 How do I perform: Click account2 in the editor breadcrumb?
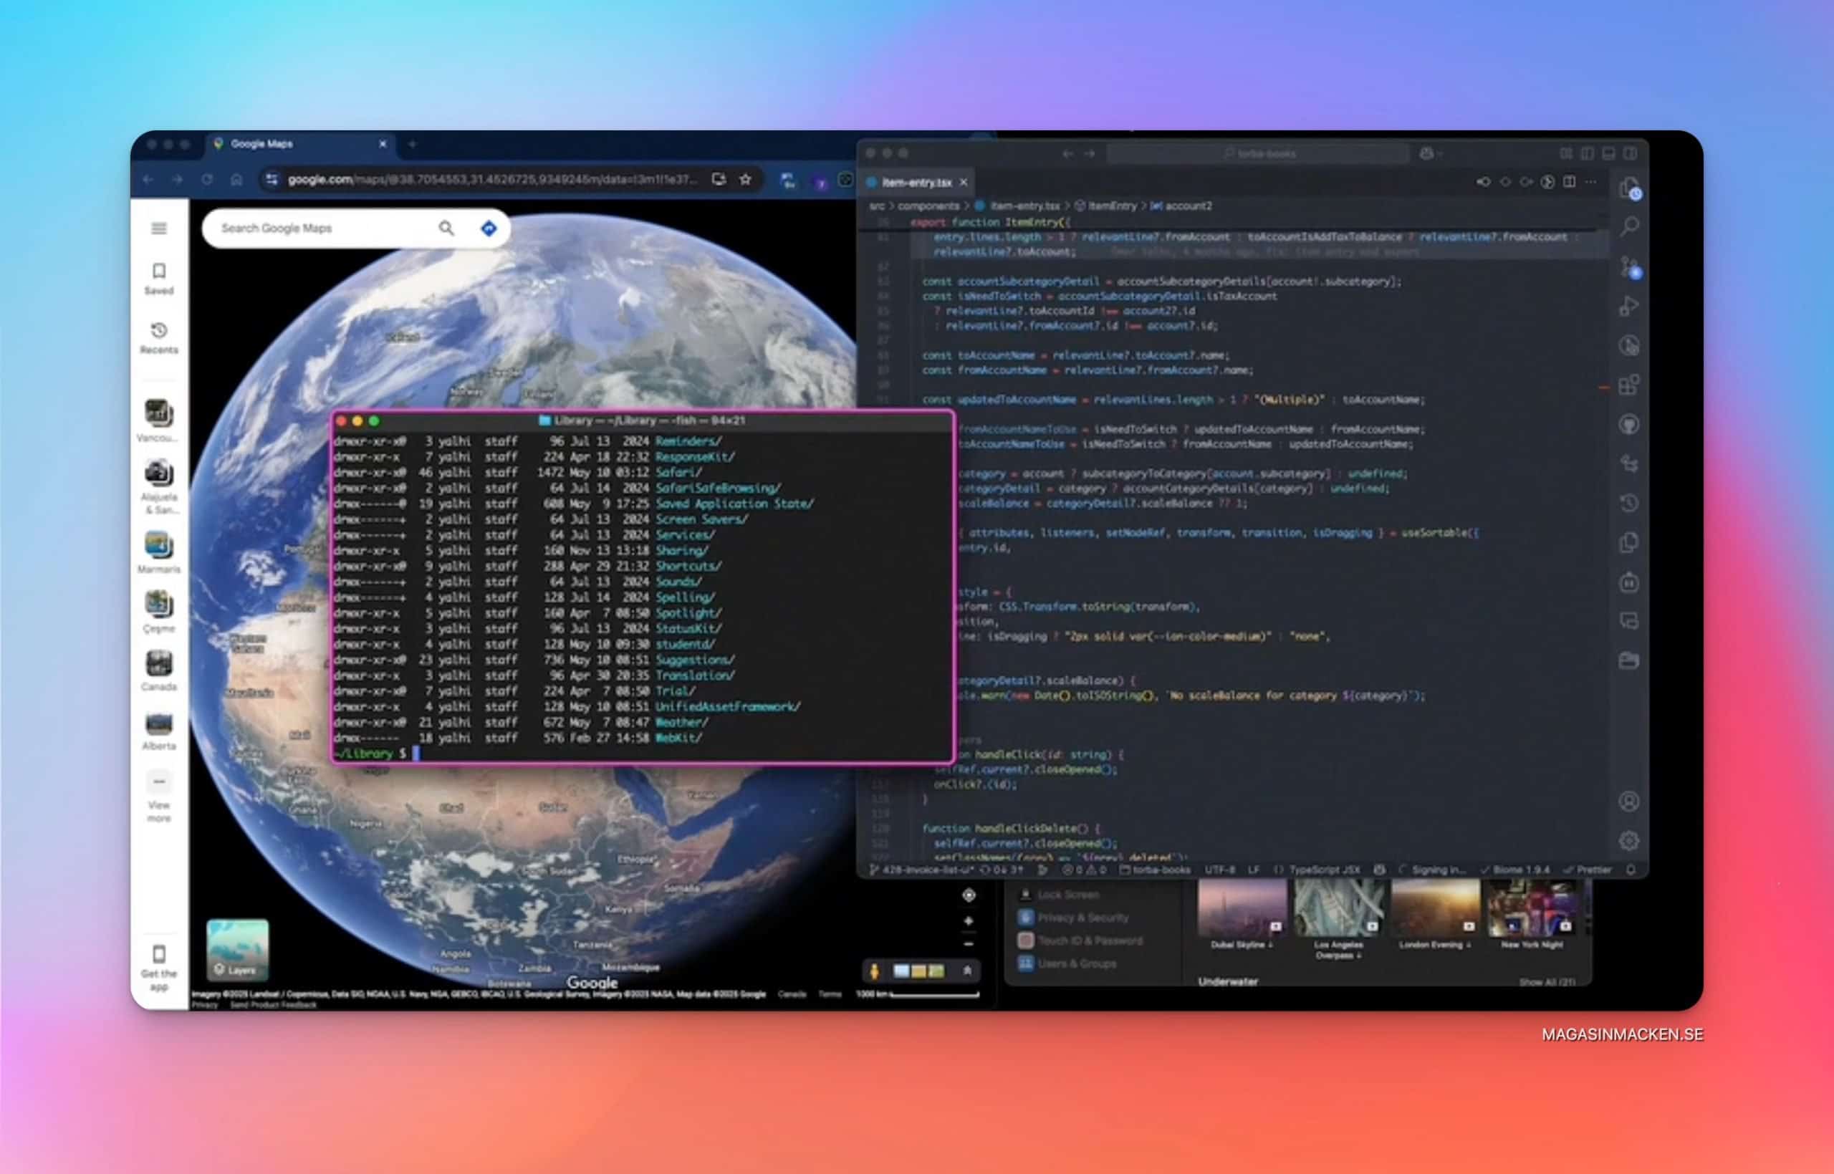pos(1188,206)
